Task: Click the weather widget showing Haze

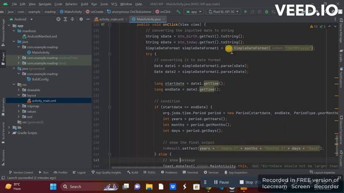Action: tap(13, 187)
